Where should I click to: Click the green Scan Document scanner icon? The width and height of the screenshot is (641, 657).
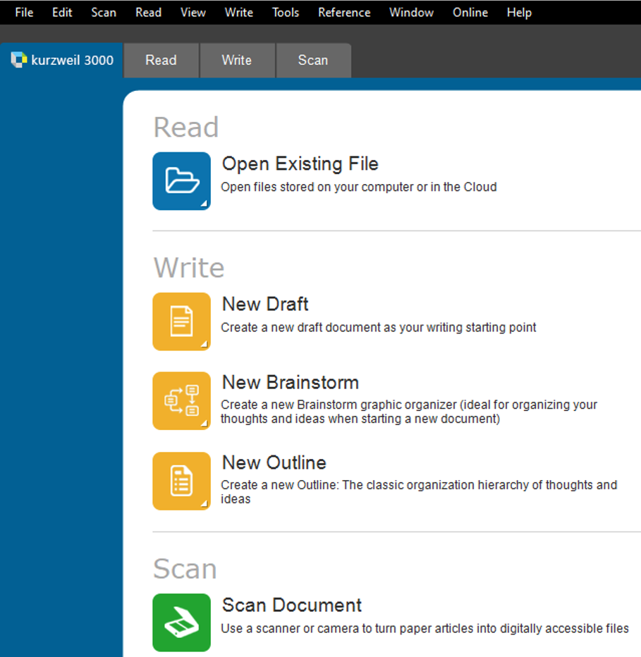[181, 622]
